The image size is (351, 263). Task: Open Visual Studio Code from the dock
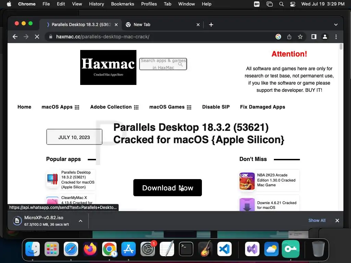point(224,249)
